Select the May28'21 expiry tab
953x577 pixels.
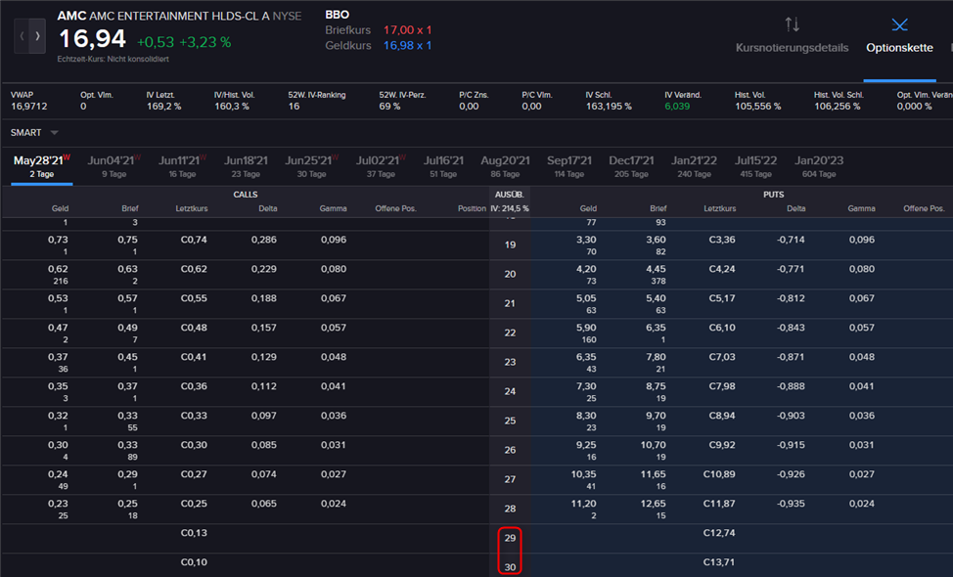(42, 166)
